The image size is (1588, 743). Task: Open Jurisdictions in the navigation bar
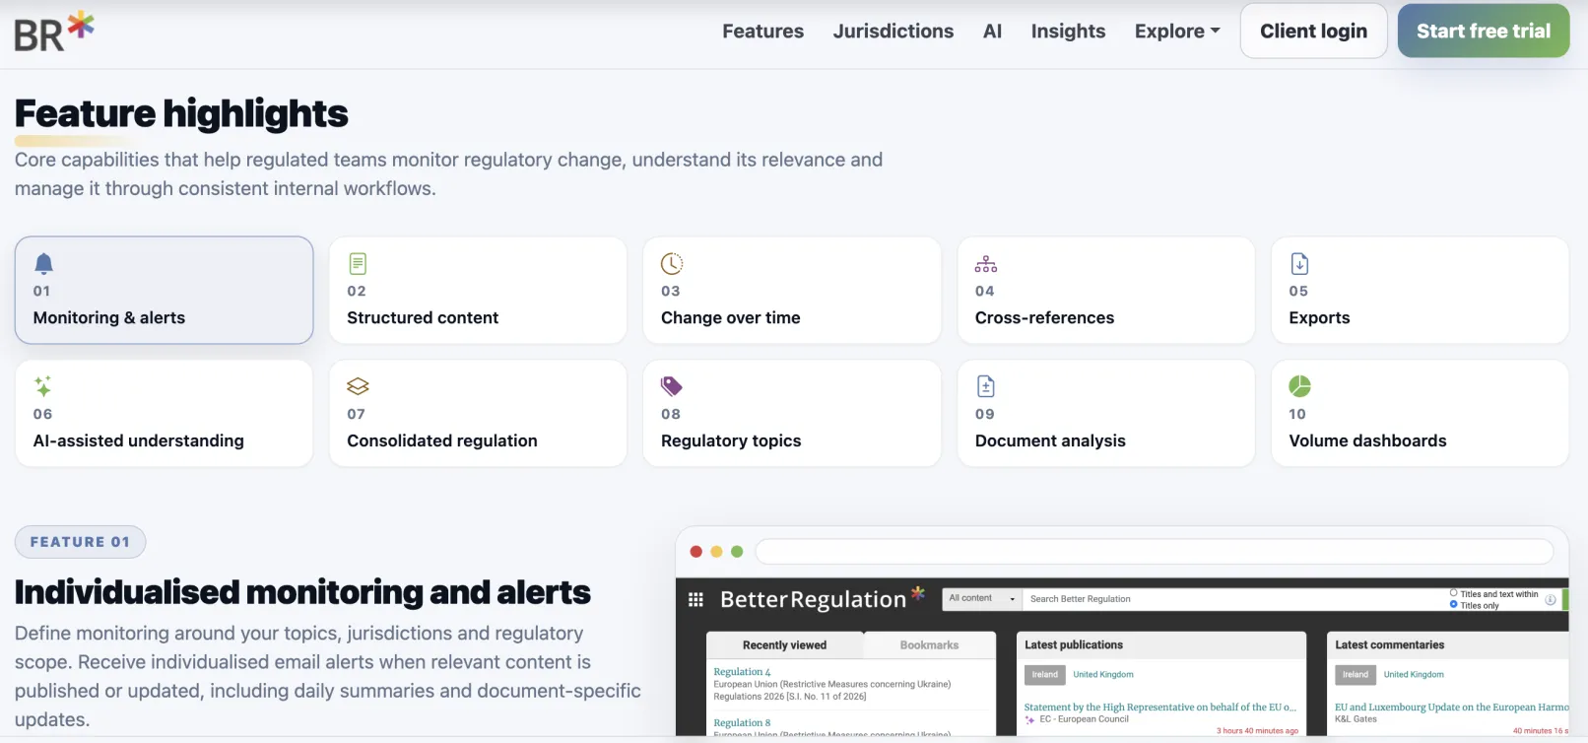click(x=893, y=32)
